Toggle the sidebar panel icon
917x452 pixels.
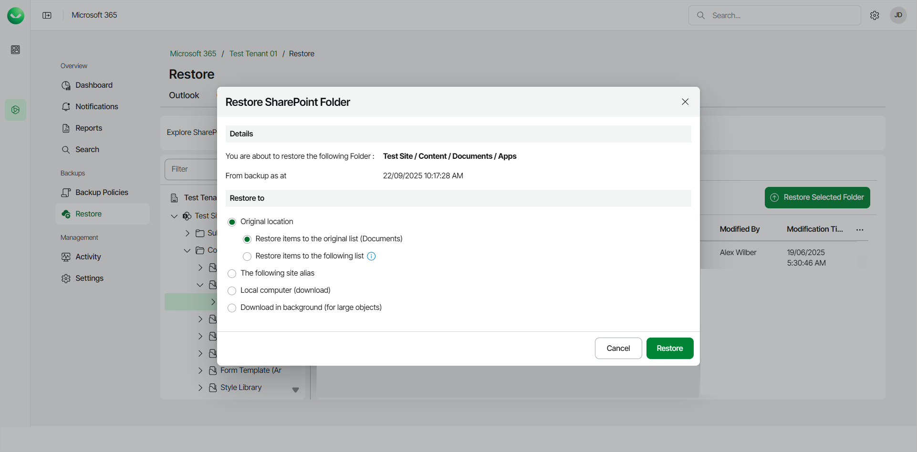(x=47, y=15)
